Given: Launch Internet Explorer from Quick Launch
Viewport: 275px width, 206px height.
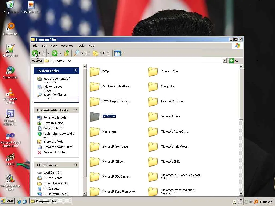Looking at the screenshot, I should [x=19, y=201].
